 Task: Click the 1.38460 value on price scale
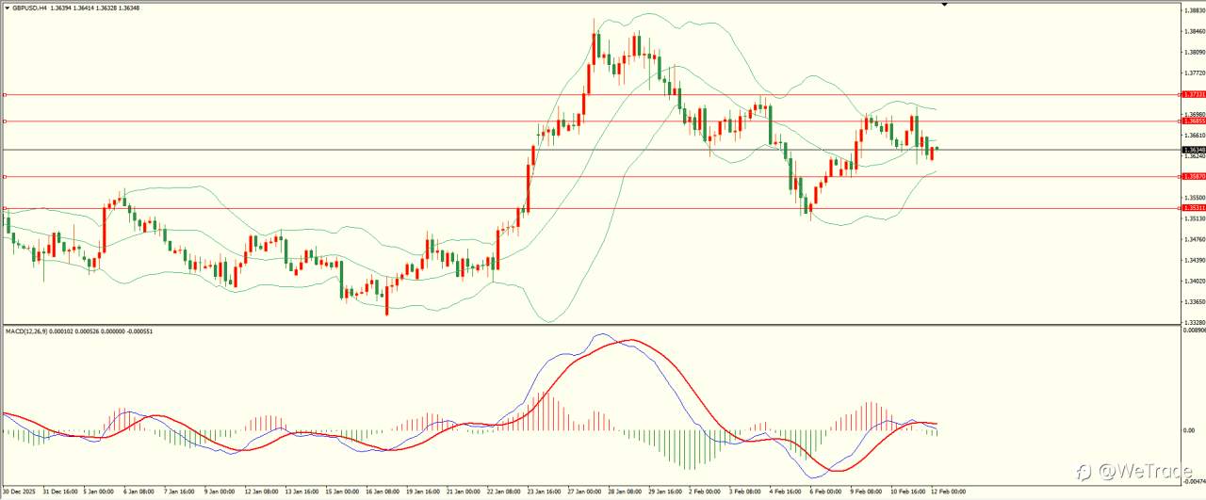click(x=1196, y=31)
